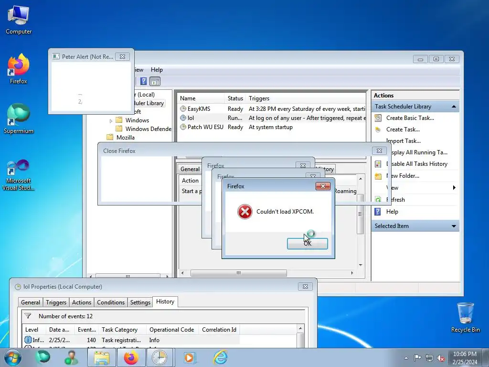489x367 pixels.
Task: Open the General tab in task details pane
Action: (190, 169)
